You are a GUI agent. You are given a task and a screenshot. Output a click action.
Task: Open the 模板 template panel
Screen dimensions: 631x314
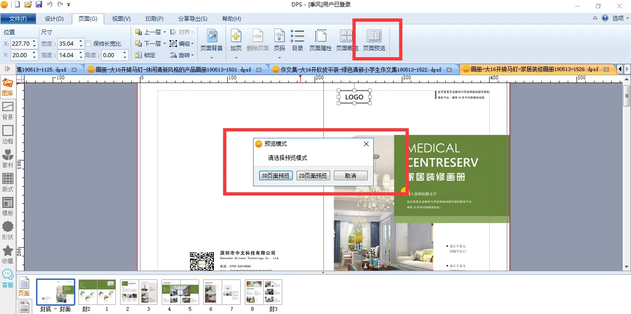[x=8, y=207]
